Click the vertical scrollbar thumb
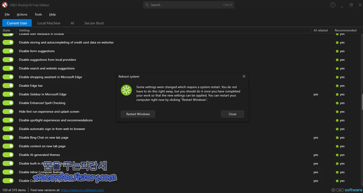Viewport: 363px width, 193px height. pyautogui.click(x=362, y=102)
